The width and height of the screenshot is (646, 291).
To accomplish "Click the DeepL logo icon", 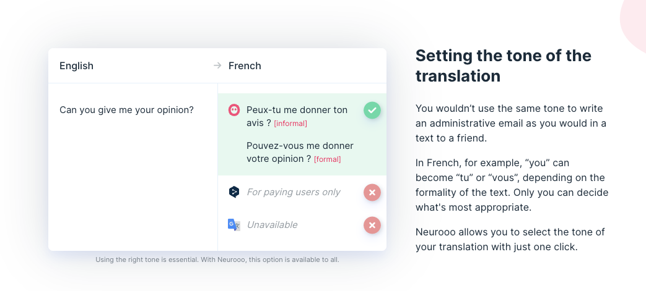I will pos(234,192).
